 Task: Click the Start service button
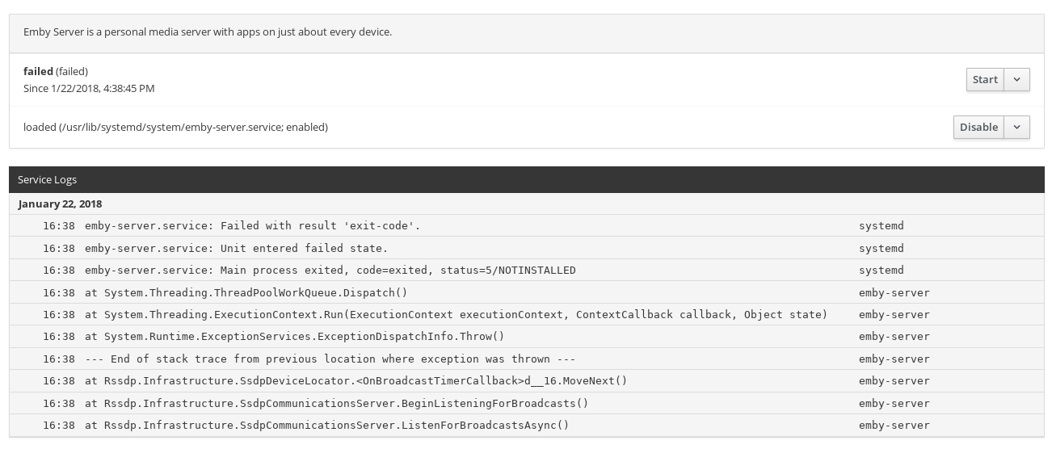click(985, 79)
